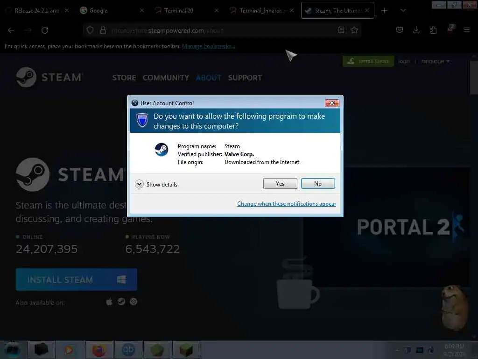Go forward using the browser forward arrow
The width and height of the screenshot is (478, 359).
(x=28, y=30)
